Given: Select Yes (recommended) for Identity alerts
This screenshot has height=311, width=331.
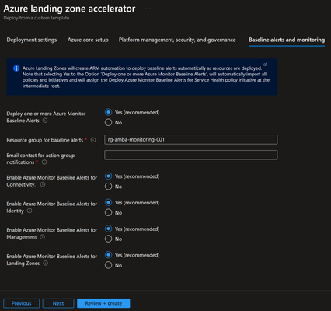Looking at the screenshot, I should [108, 202].
